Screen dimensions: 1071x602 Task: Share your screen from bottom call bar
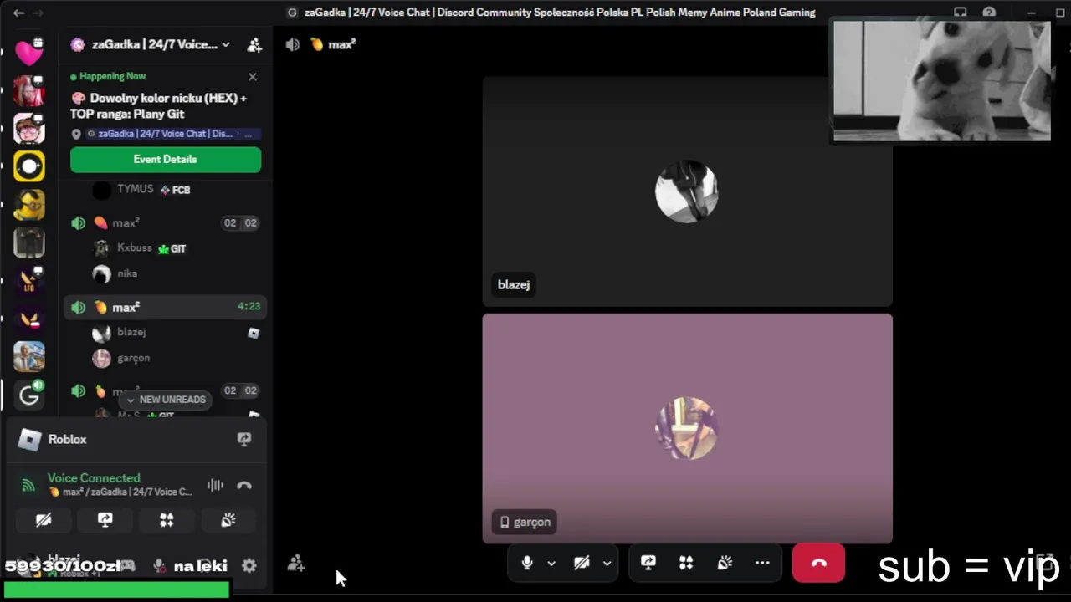(x=648, y=563)
